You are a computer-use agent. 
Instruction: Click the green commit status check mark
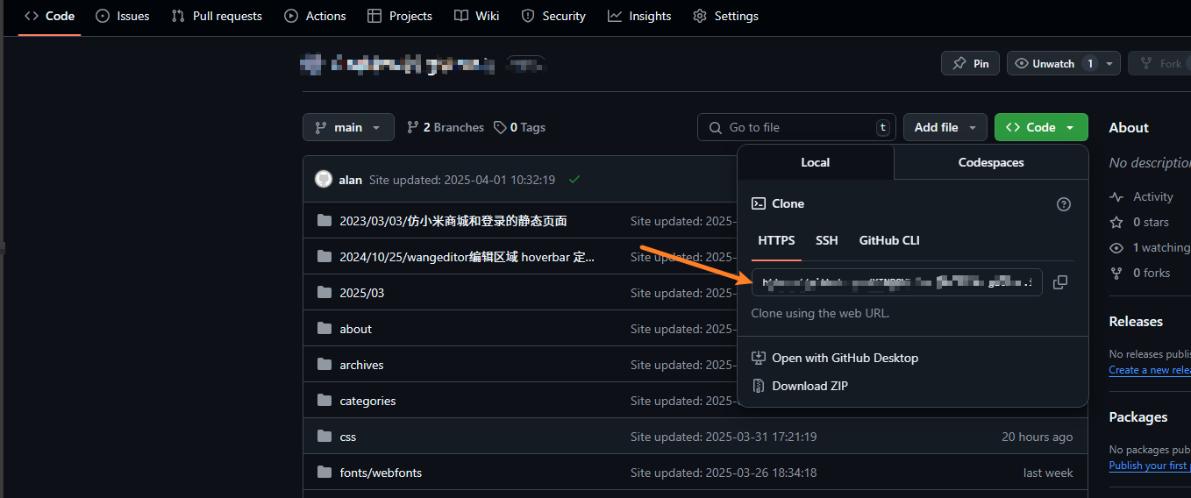574,179
